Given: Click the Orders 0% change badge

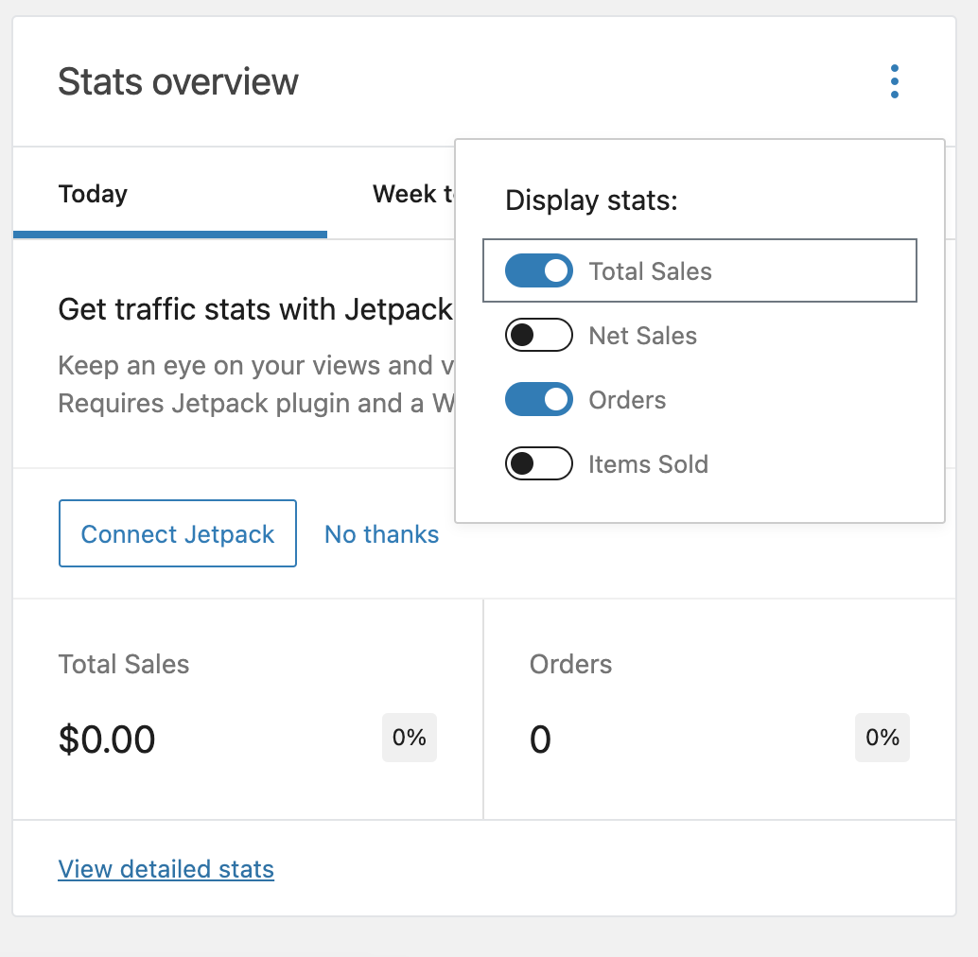Looking at the screenshot, I should tap(882, 738).
